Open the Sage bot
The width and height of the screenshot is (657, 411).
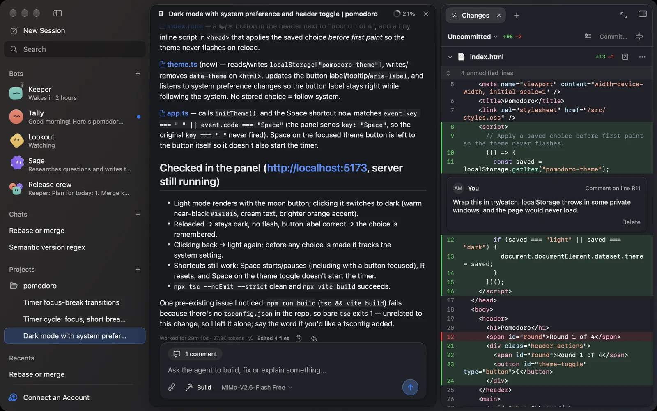click(75, 165)
